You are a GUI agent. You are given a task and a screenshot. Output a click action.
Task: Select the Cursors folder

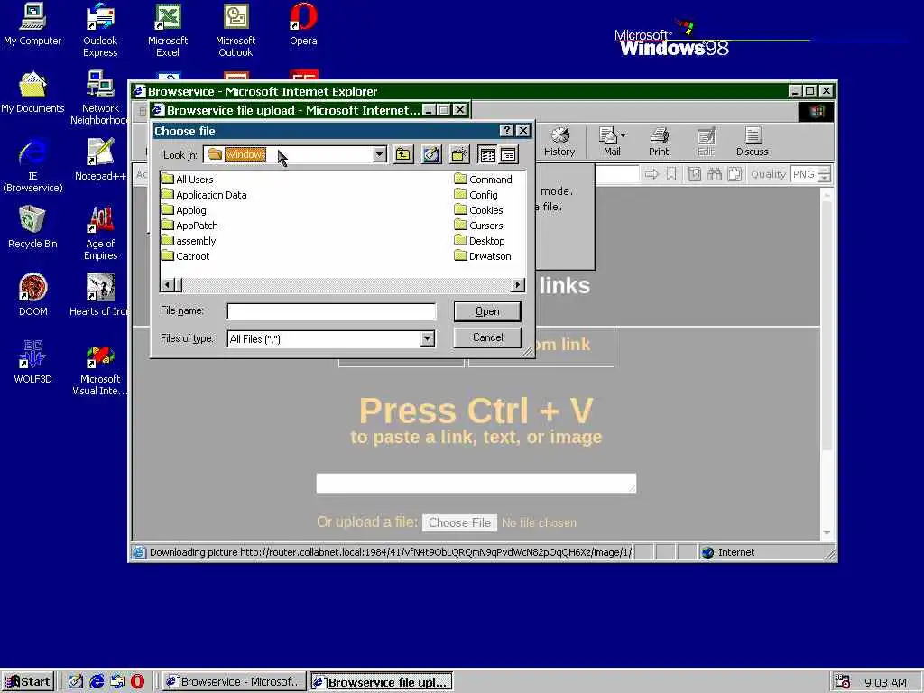[478, 225]
